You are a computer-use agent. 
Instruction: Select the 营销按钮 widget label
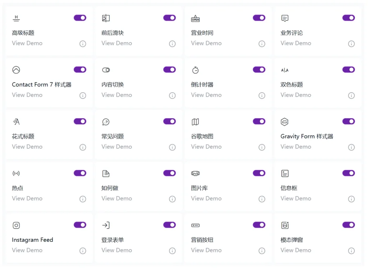202,240
